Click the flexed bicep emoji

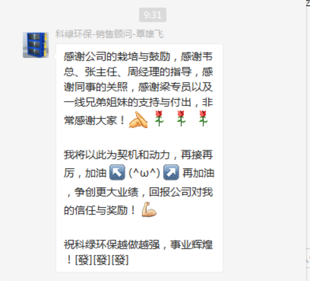pyautogui.click(x=149, y=210)
